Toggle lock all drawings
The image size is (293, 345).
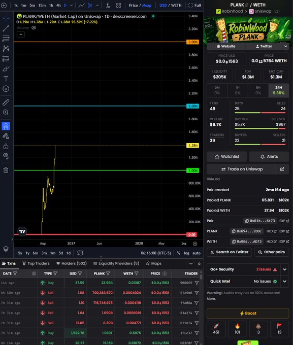(6, 146)
